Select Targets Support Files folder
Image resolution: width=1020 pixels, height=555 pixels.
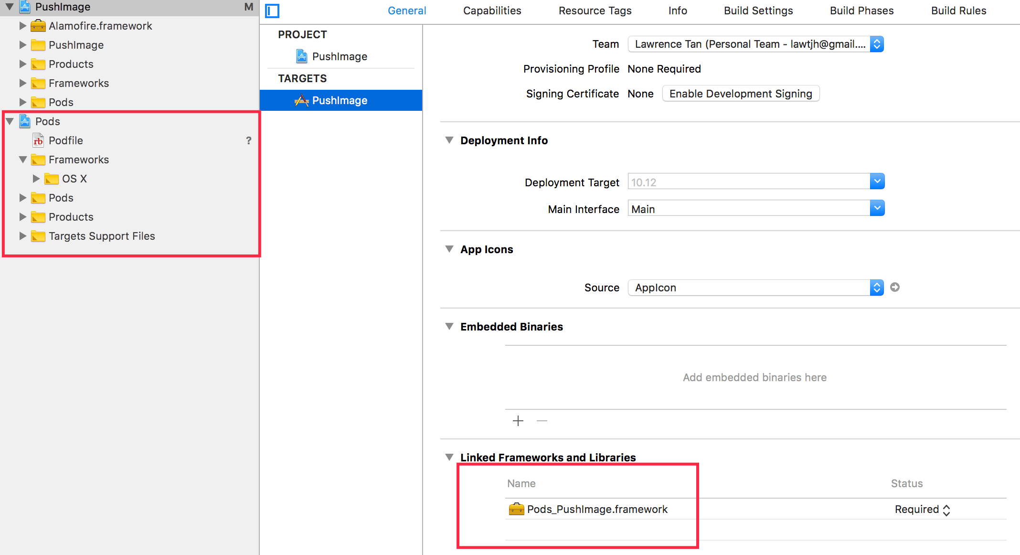point(102,236)
